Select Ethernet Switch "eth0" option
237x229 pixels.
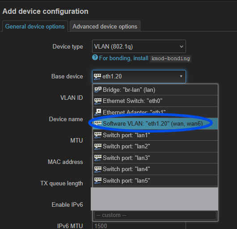[155, 101]
